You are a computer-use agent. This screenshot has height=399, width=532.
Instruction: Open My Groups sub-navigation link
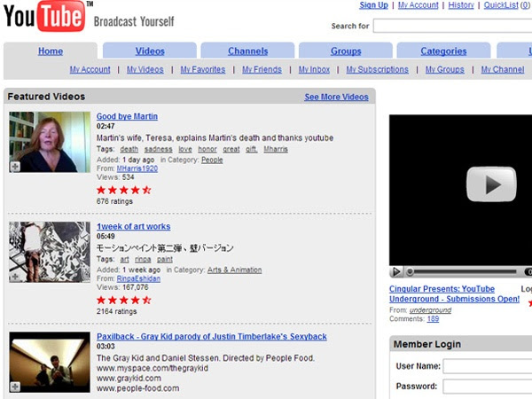coord(445,69)
